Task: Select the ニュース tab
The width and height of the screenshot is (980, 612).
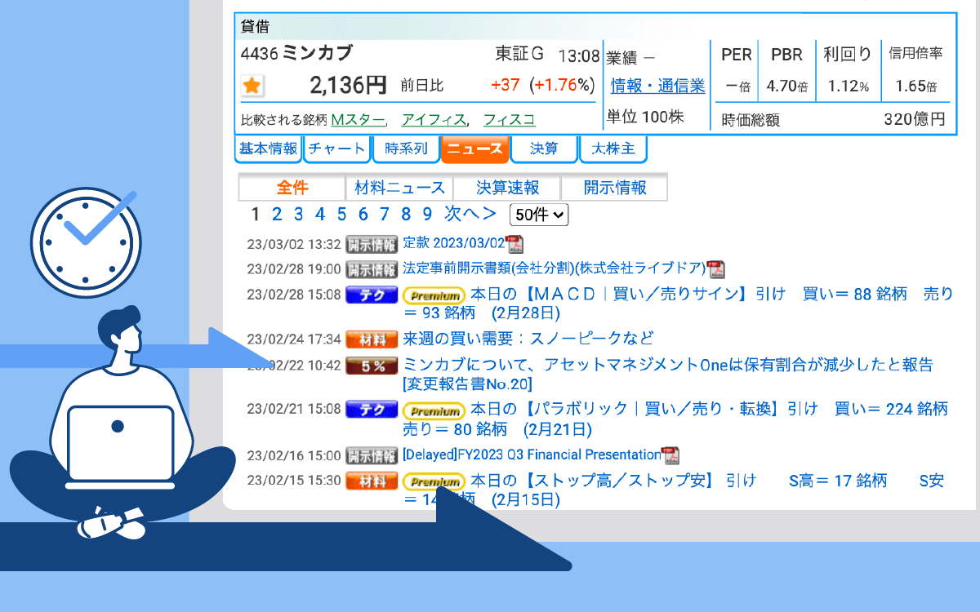Action: tap(474, 149)
